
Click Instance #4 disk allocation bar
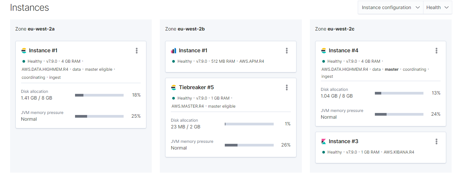pos(399,93)
